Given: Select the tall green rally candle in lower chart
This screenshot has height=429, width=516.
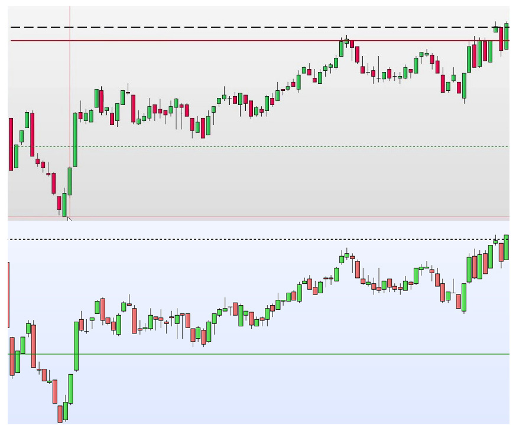Looking at the screenshot, I should pos(76,346).
